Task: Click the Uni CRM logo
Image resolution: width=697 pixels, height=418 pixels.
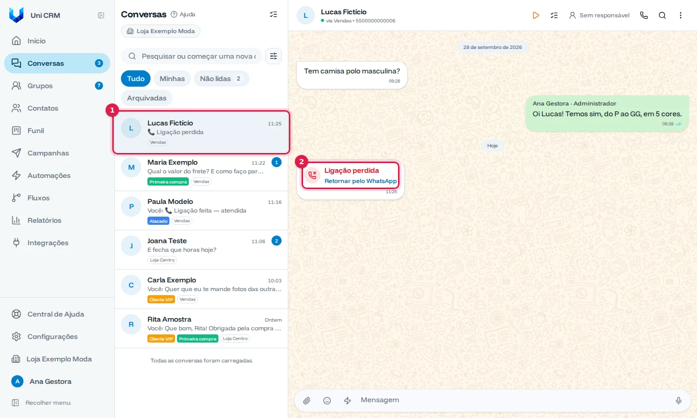Action: click(x=16, y=15)
